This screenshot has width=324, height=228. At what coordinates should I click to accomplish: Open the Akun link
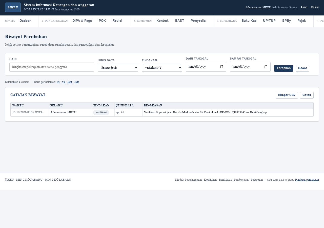304,7
